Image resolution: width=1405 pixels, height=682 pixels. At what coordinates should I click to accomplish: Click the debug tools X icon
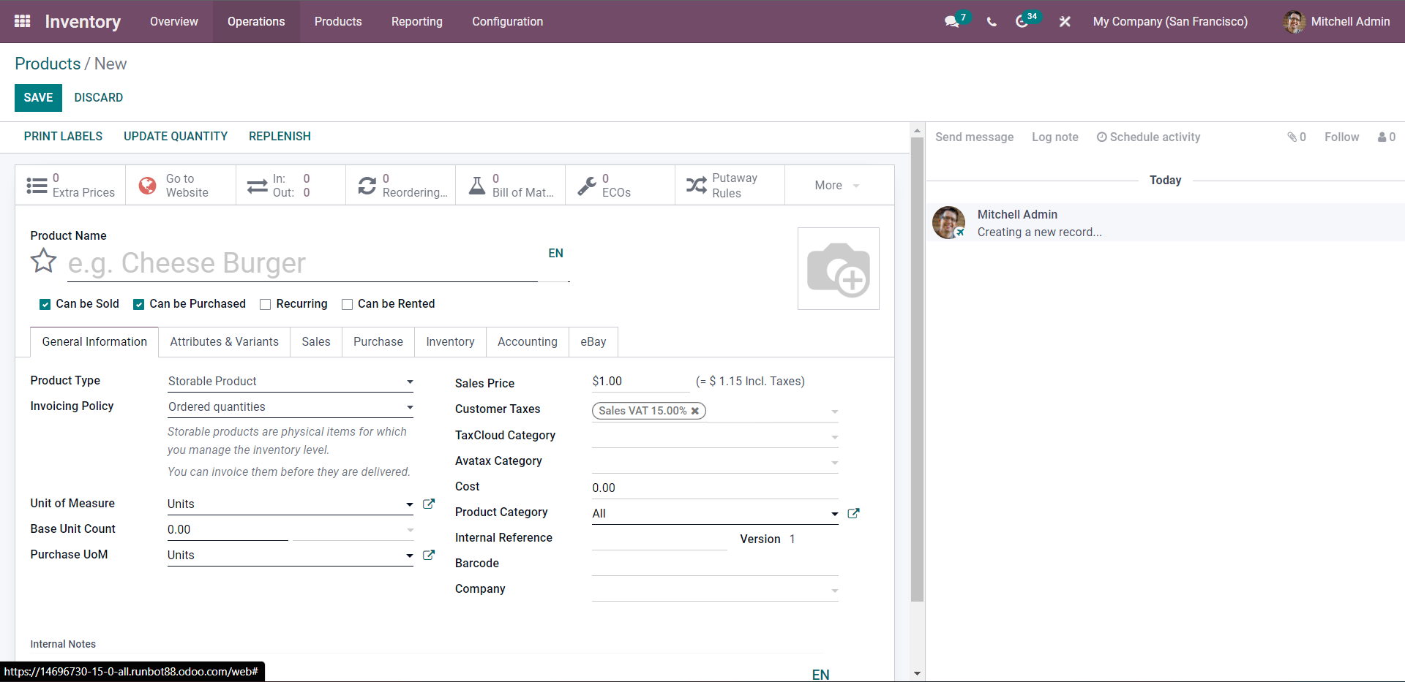pyautogui.click(x=1065, y=22)
